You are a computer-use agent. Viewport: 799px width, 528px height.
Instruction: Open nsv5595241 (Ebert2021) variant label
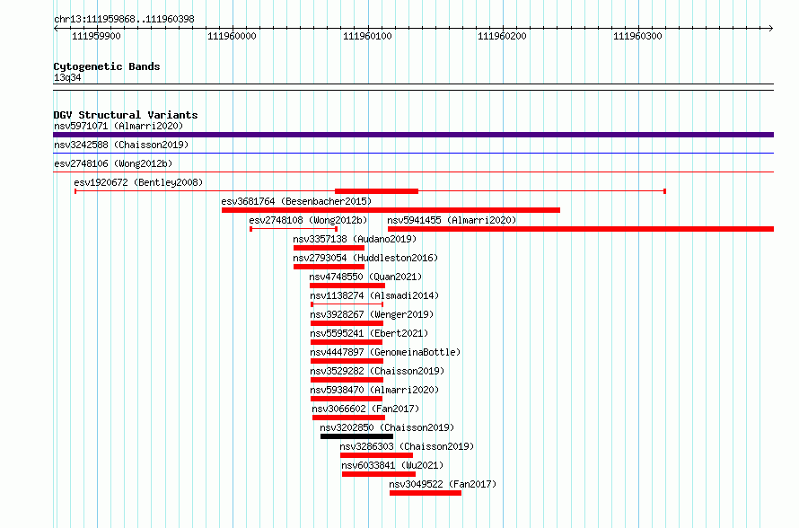pyautogui.click(x=369, y=333)
